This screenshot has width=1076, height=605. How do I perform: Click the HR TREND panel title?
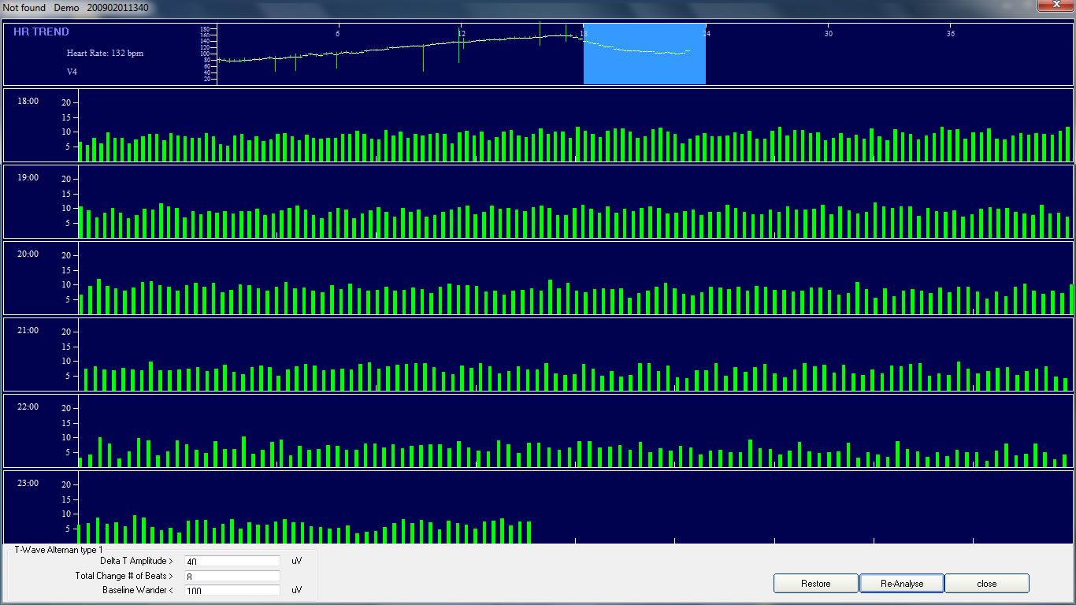[39, 32]
